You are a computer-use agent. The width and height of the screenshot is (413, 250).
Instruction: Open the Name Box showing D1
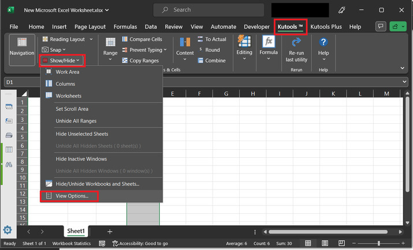pos(22,82)
